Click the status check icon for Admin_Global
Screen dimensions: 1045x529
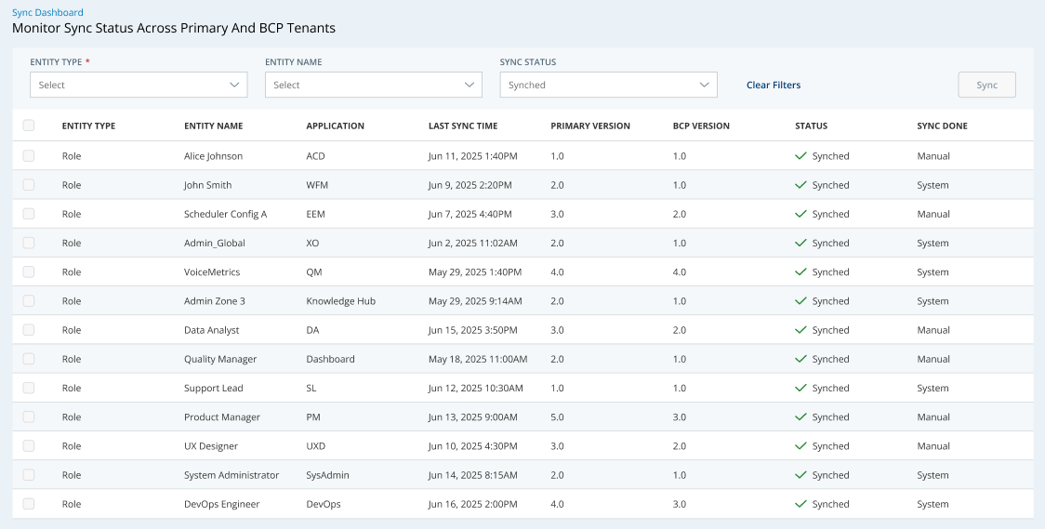click(800, 243)
